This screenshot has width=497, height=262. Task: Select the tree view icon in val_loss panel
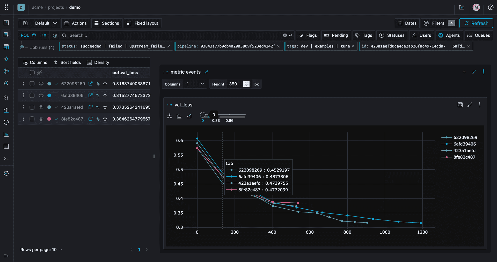coord(170,116)
